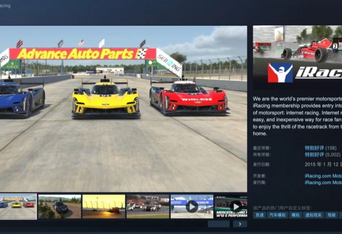Screen dimensions: 342x234
Task: Click the 开发者 label
Action: [x=260, y=176]
